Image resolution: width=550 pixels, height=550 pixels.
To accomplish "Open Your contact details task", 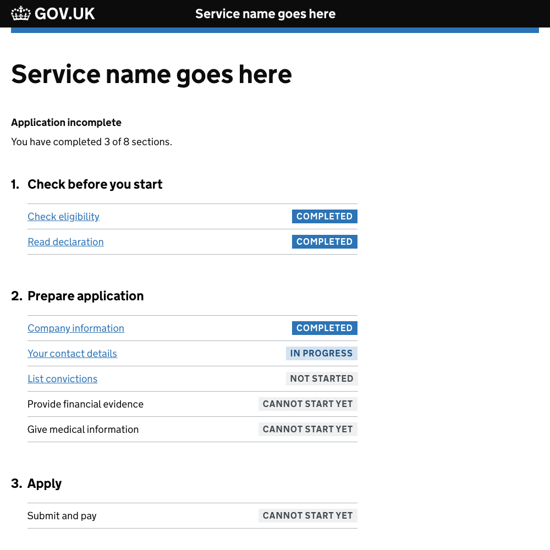I will [72, 354].
